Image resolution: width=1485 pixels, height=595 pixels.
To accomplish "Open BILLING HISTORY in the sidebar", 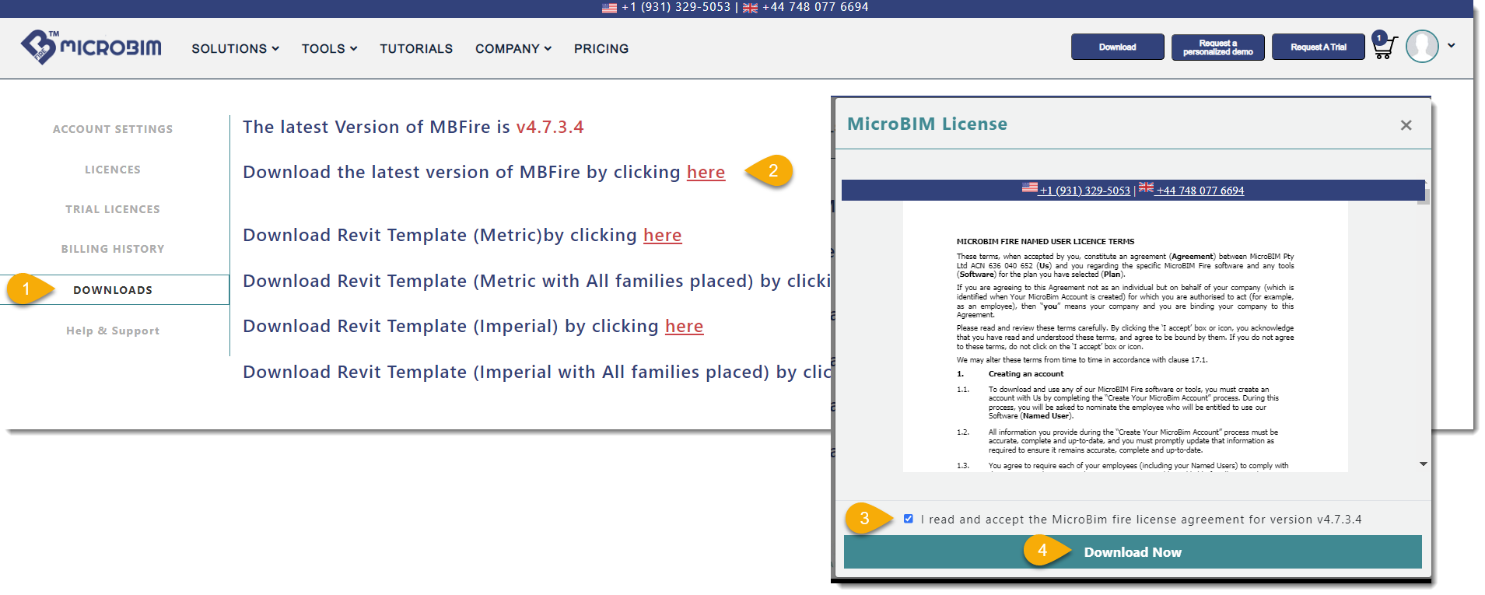I will tap(113, 249).
